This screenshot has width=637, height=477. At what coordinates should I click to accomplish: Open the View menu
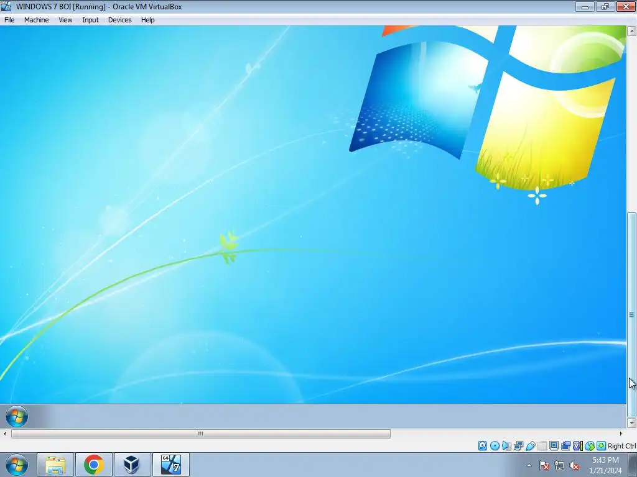pyautogui.click(x=65, y=20)
